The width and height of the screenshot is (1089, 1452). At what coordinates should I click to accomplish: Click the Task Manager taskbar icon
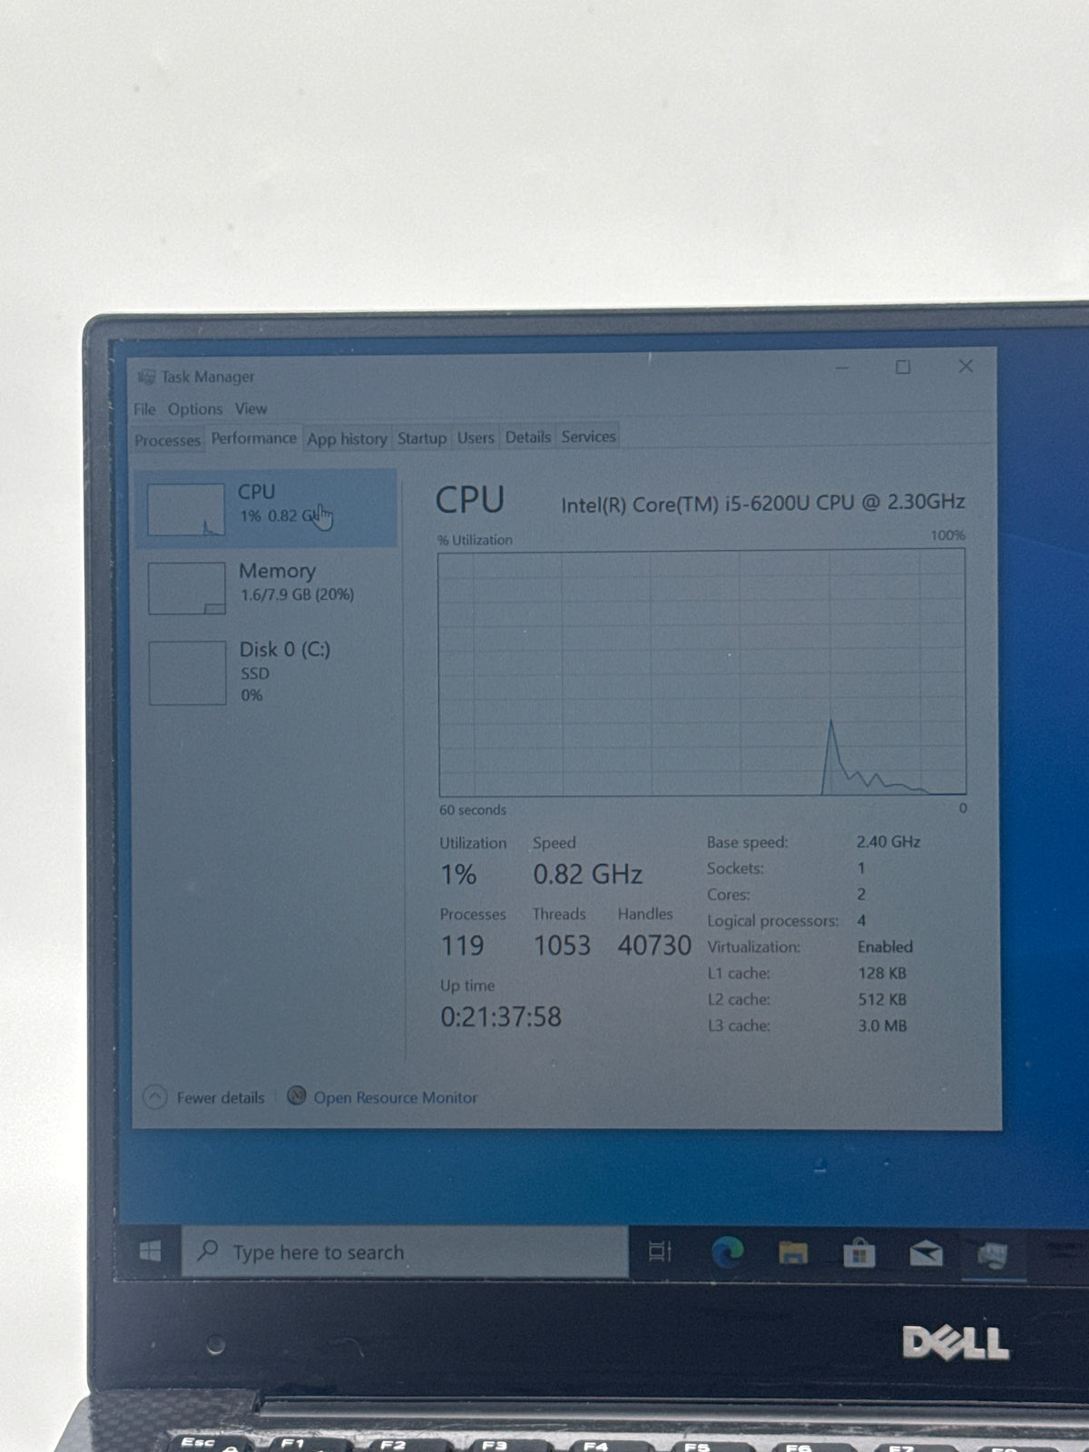993,1256
